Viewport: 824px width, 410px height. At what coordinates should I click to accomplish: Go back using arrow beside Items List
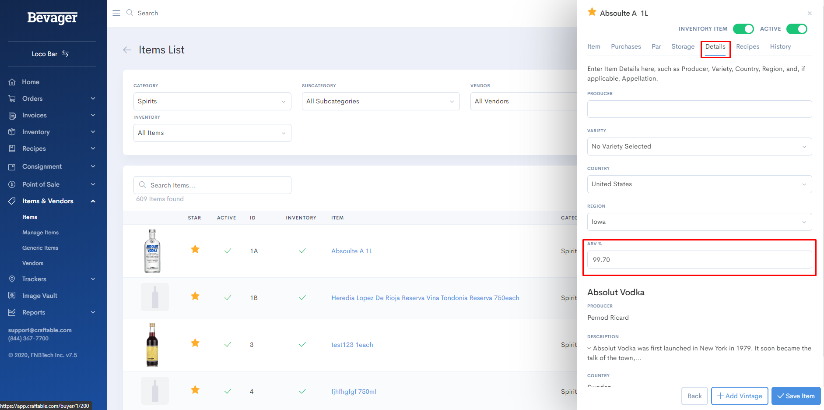point(127,50)
